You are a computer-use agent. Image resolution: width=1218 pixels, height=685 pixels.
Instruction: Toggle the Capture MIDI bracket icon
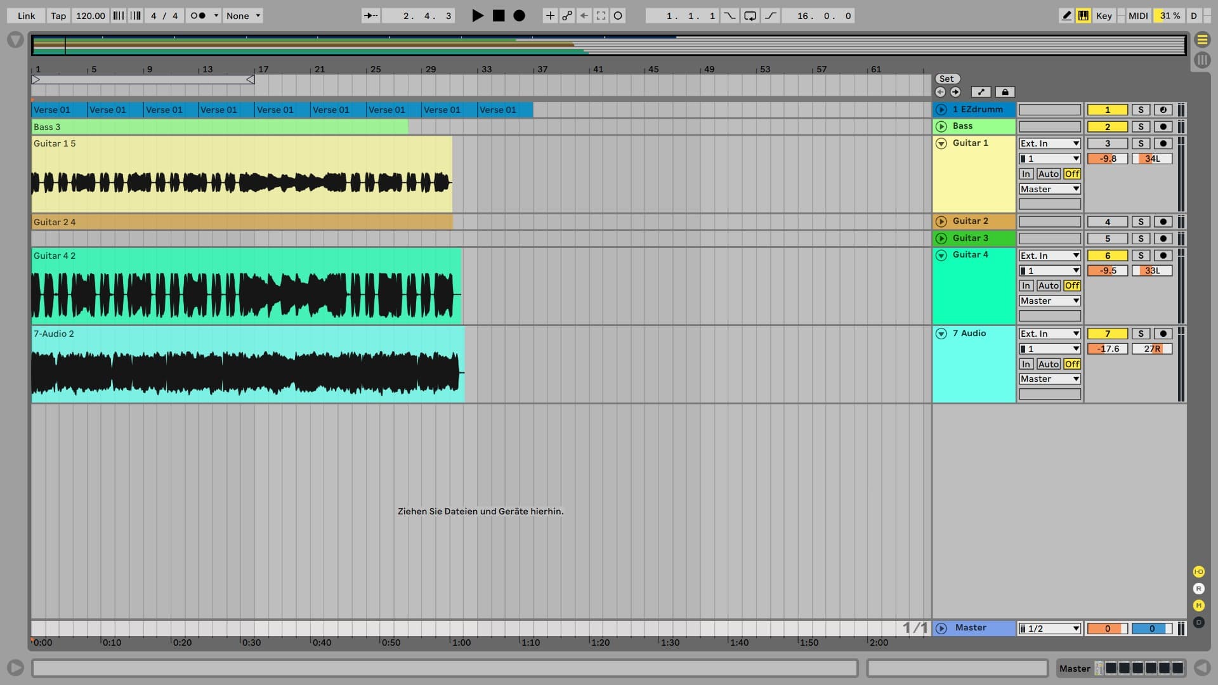(601, 16)
